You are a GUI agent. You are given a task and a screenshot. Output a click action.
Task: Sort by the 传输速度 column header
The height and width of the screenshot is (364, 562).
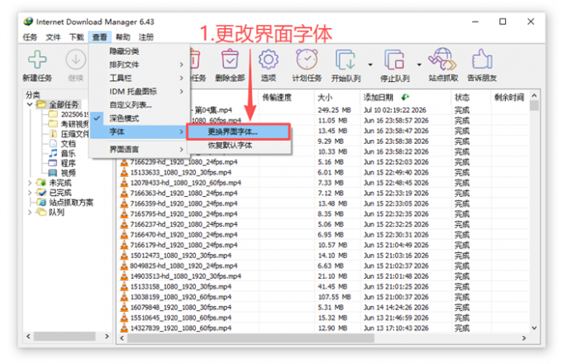click(x=287, y=97)
